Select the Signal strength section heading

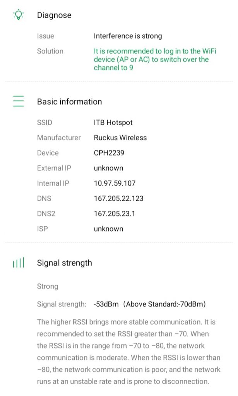coord(64,263)
